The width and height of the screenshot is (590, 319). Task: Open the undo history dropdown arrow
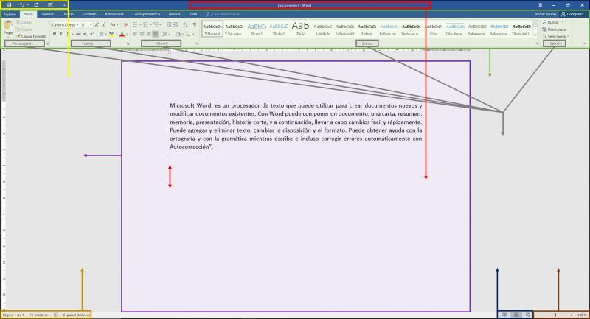point(27,5)
